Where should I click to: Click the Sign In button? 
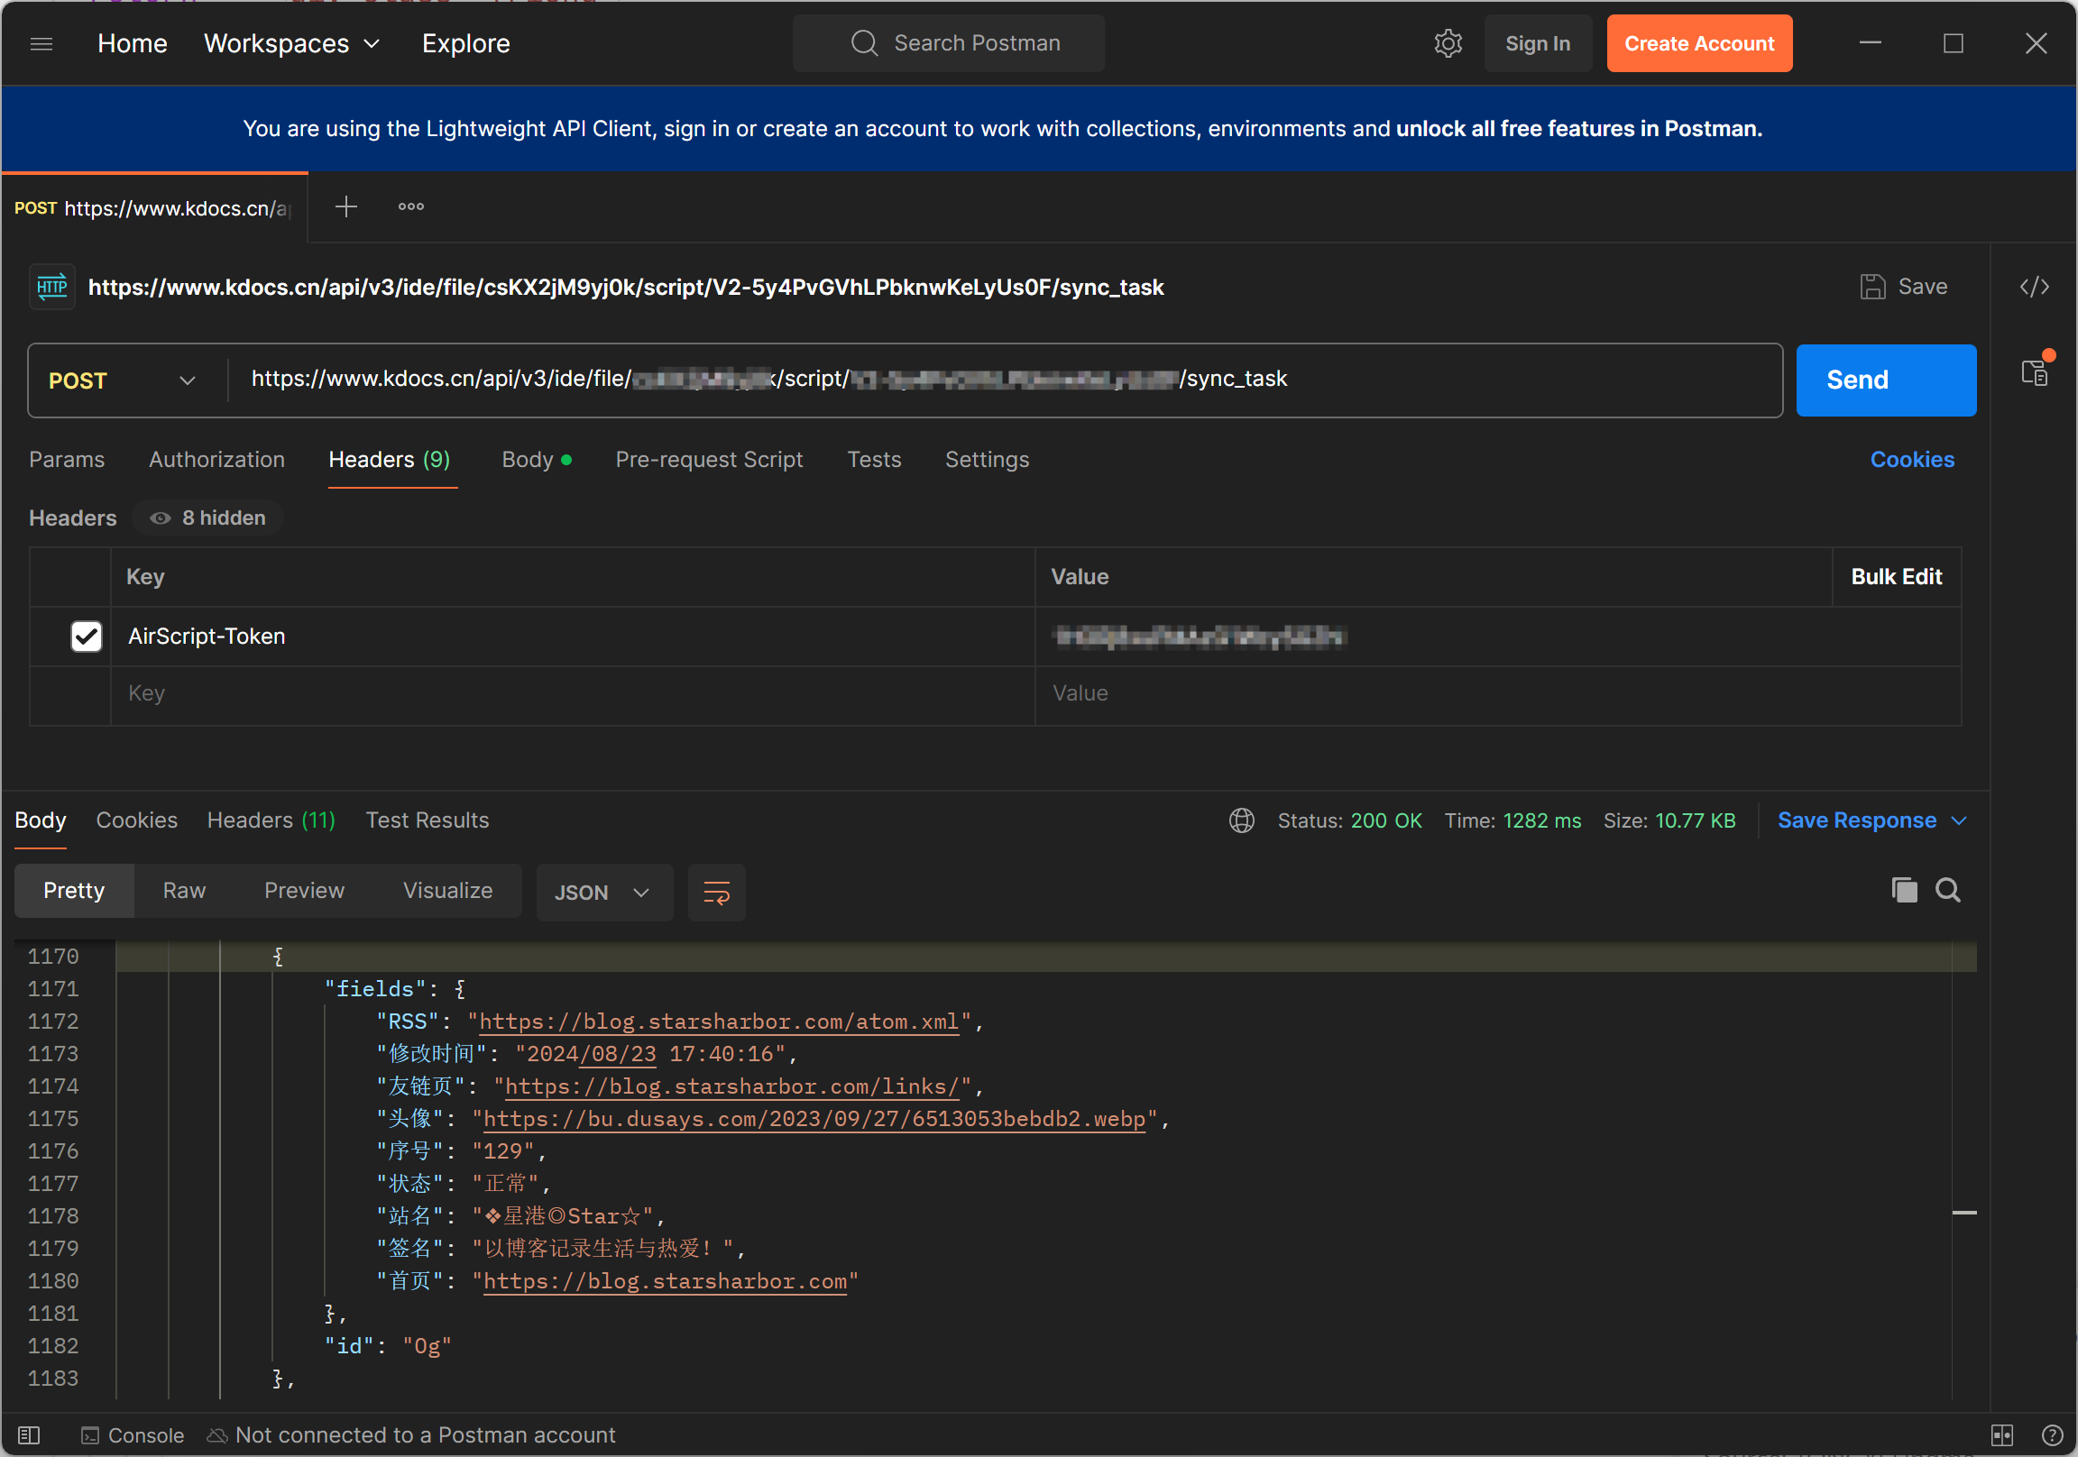(1537, 43)
